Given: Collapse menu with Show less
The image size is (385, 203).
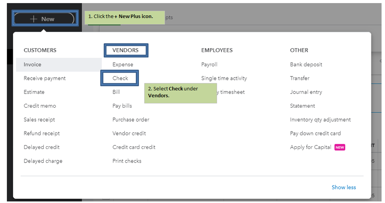Looking at the screenshot, I should [x=344, y=188].
